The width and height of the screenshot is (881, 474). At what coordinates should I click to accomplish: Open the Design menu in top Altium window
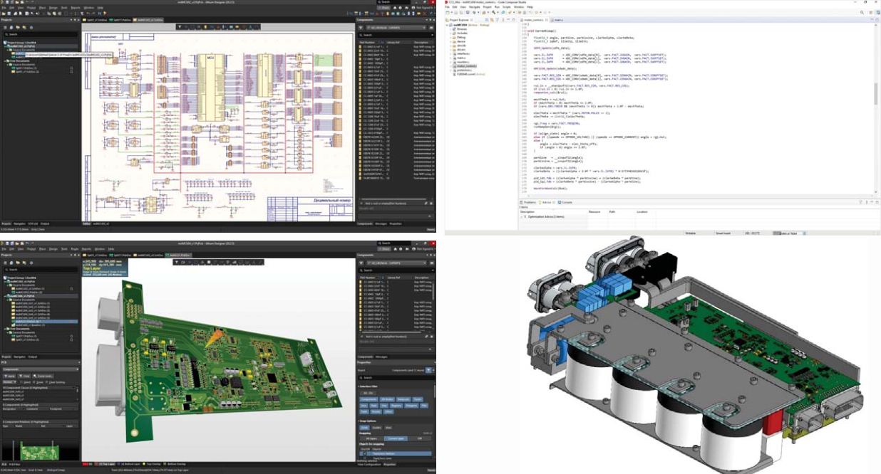[52, 8]
